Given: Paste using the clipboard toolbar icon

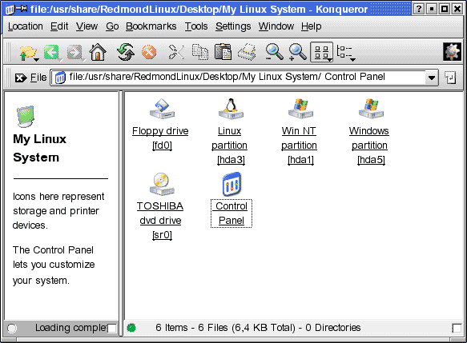Looking at the screenshot, I should tap(223, 52).
